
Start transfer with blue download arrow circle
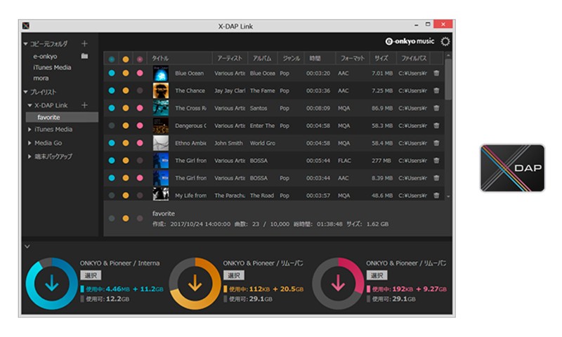pyautogui.click(x=52, y=283)
